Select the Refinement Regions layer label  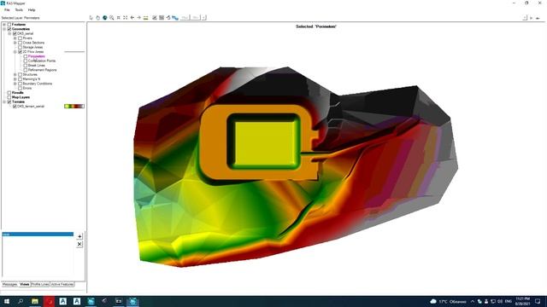tap(42, 70)
